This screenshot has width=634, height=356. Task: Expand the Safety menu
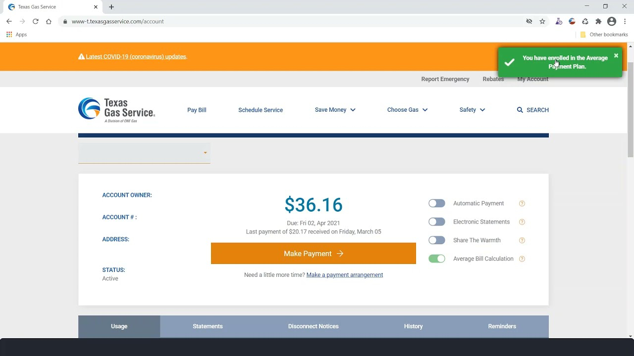point(472,110)
